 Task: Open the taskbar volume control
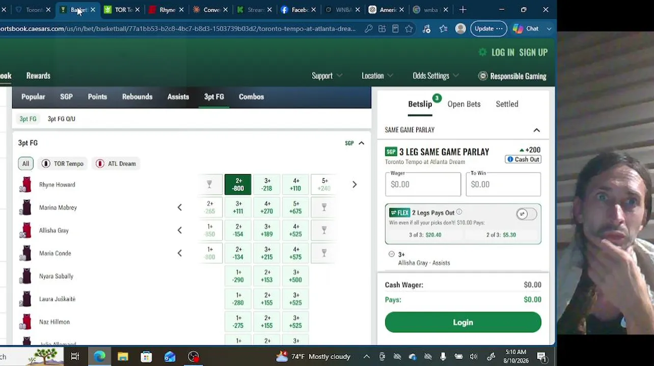click(473, 357)
